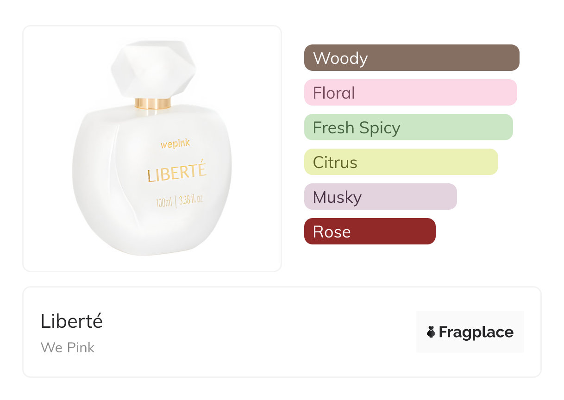Click the gold collar on the bottle neck
The image size is (564, 400).
pos(153,104)
